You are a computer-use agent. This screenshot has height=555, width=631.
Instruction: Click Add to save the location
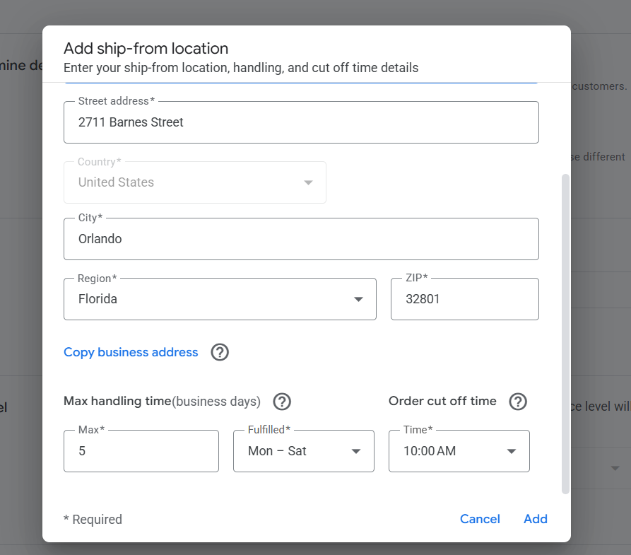pos(535,519)
